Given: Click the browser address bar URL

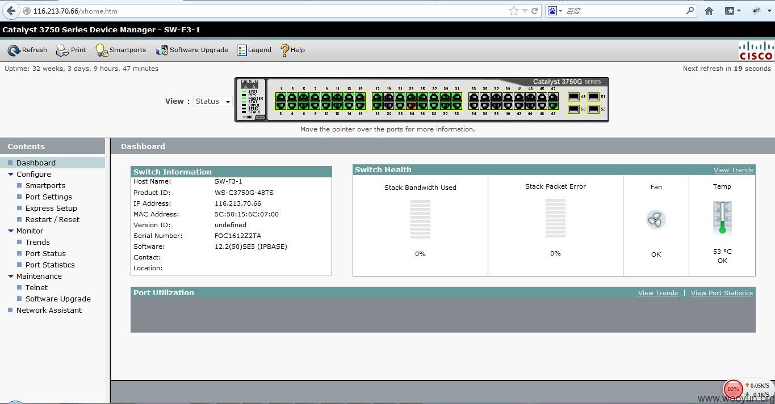Looking at the screenshot, I should (76, 11).
